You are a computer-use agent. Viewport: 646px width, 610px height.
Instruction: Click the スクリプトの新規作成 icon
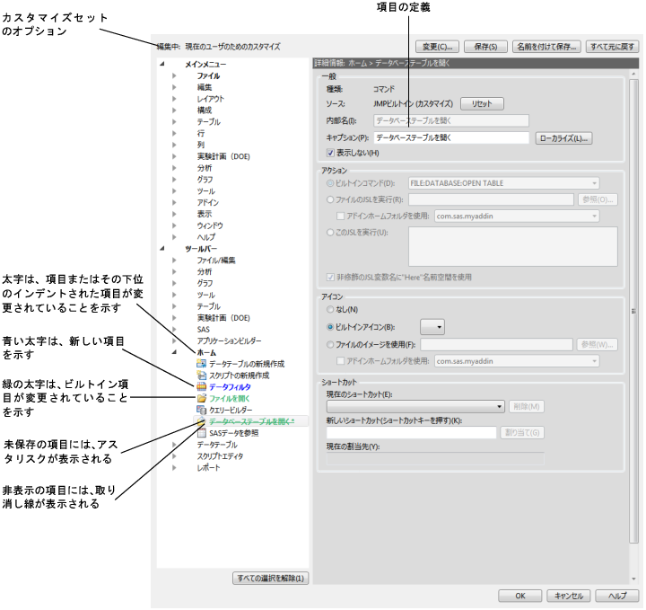(201, 376)
